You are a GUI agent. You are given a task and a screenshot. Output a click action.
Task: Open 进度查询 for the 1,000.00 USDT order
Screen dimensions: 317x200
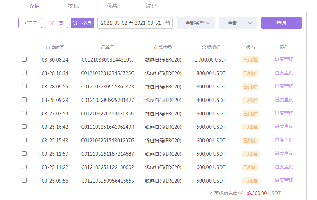(x=284, y=59)
